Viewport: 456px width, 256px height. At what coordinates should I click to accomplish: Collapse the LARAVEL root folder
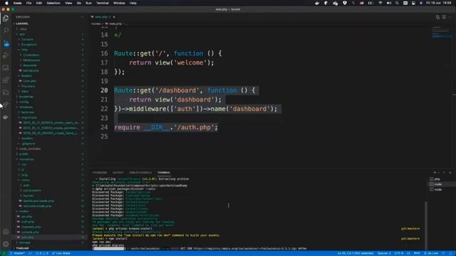click(x=21, y=23)
